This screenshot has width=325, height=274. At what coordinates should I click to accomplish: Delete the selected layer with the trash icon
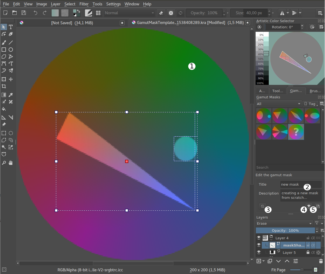pyautogui.click(x=321, y=261)
